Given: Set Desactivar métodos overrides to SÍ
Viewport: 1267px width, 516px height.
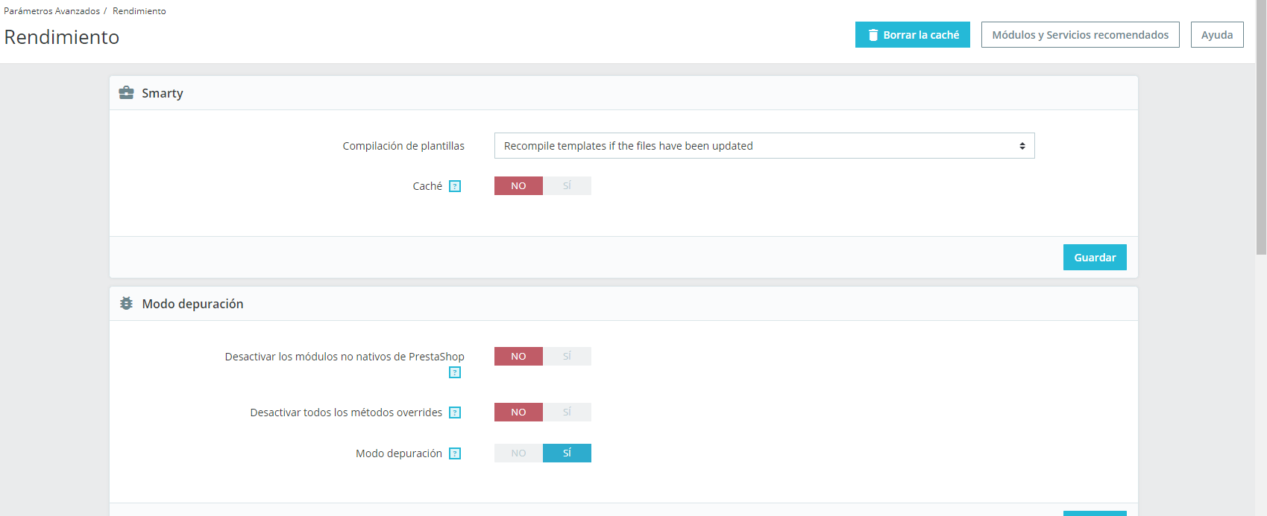Looking at the screenshot, I should tap(567, 413).
